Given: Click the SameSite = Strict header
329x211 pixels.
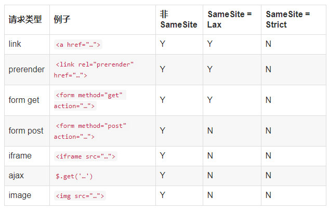Looking at the screenshot, I should pyautogui.click(x=287, y=19).
